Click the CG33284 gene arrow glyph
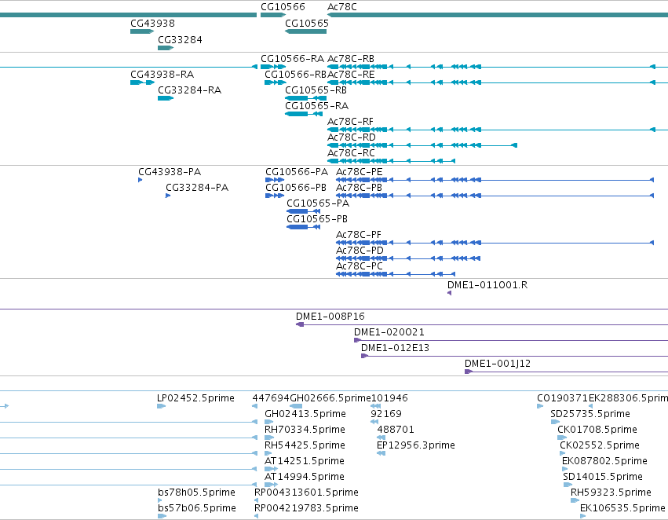 pyautogui.click(x=166, y=48)
